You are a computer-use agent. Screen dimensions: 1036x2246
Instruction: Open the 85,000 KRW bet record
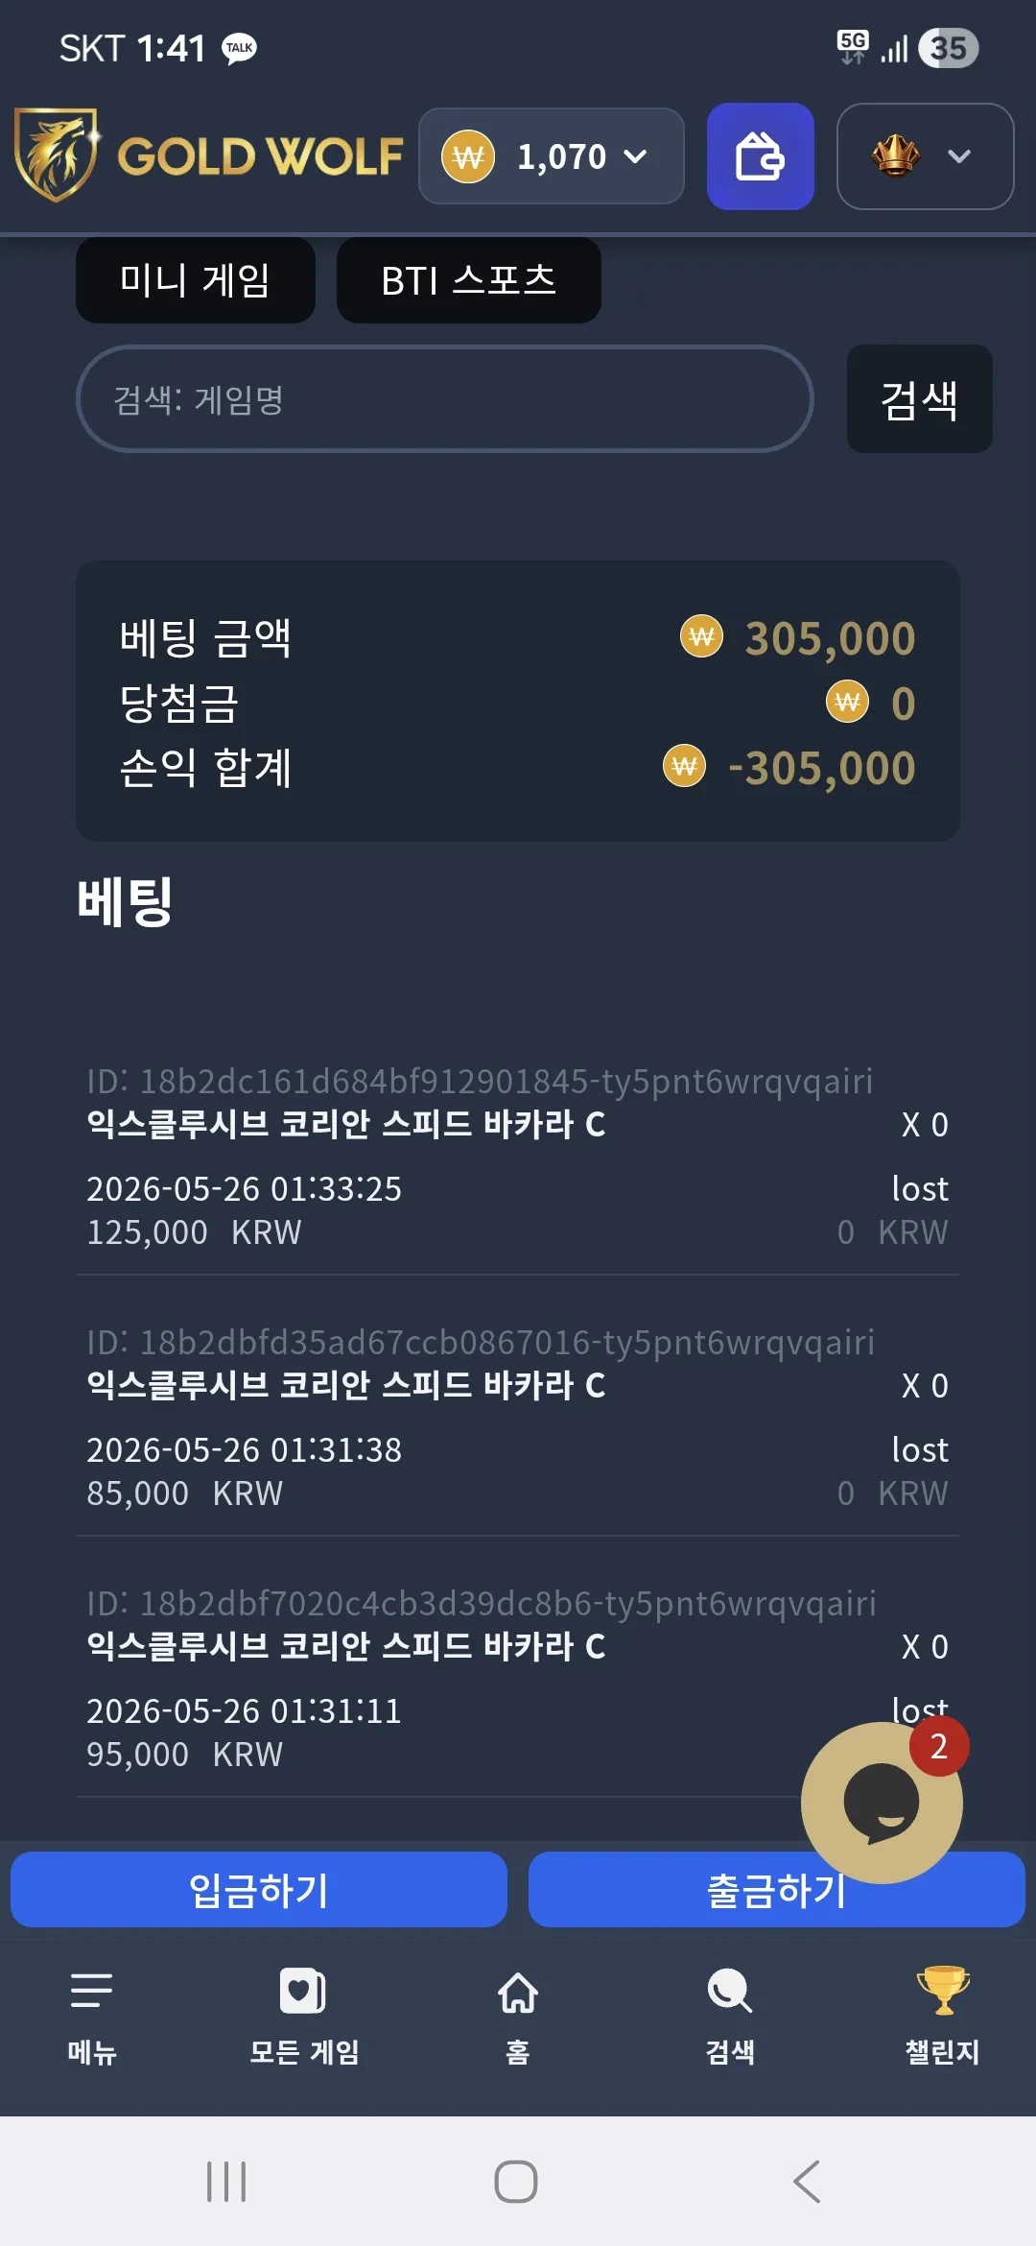[x=518, y=1418]
